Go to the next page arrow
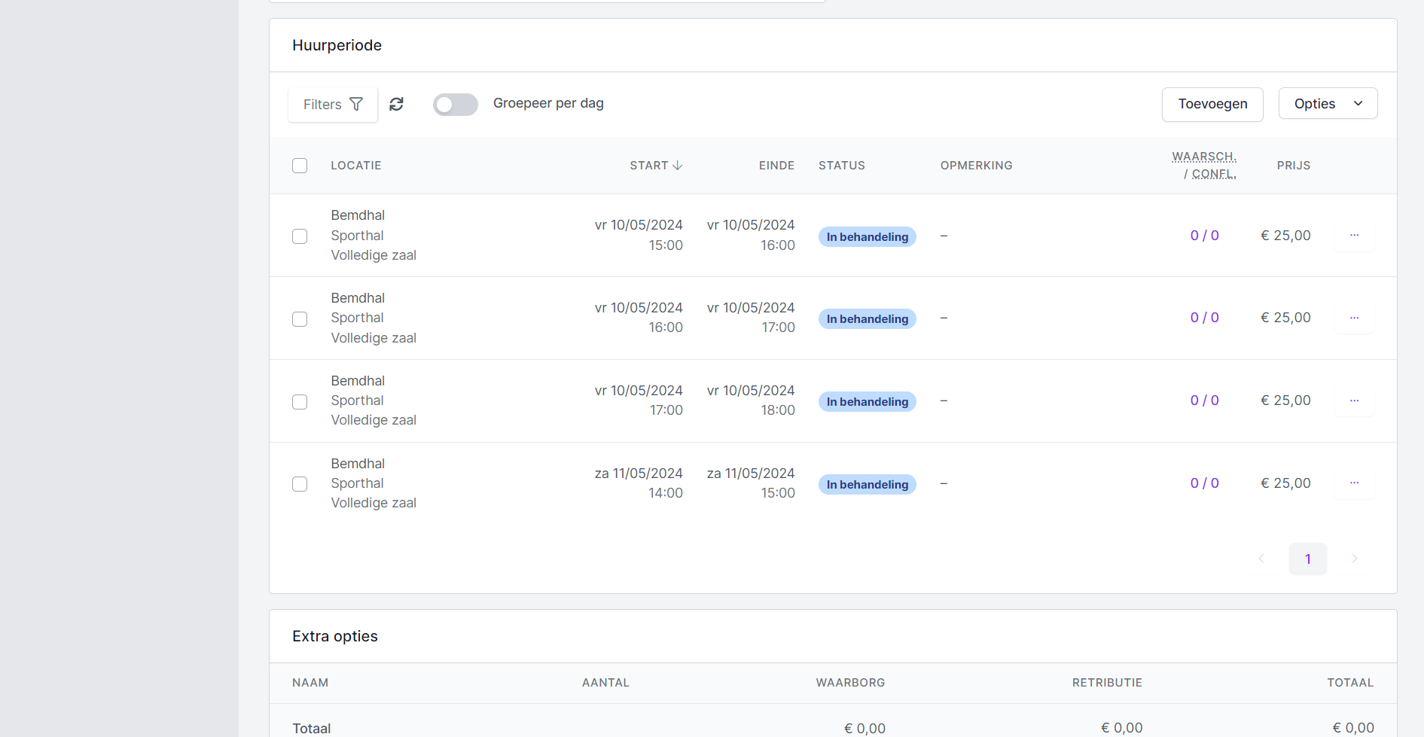This screenshot has height=737, width=1424. (x=1354, y=559)
